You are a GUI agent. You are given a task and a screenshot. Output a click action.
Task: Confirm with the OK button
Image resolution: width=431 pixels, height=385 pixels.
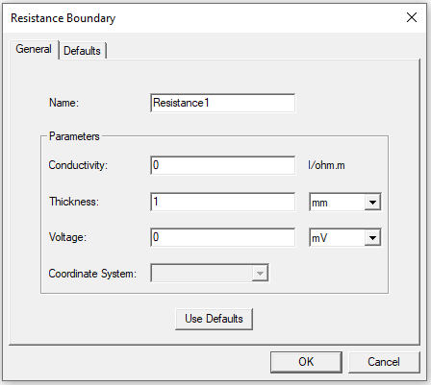point(306,362)
